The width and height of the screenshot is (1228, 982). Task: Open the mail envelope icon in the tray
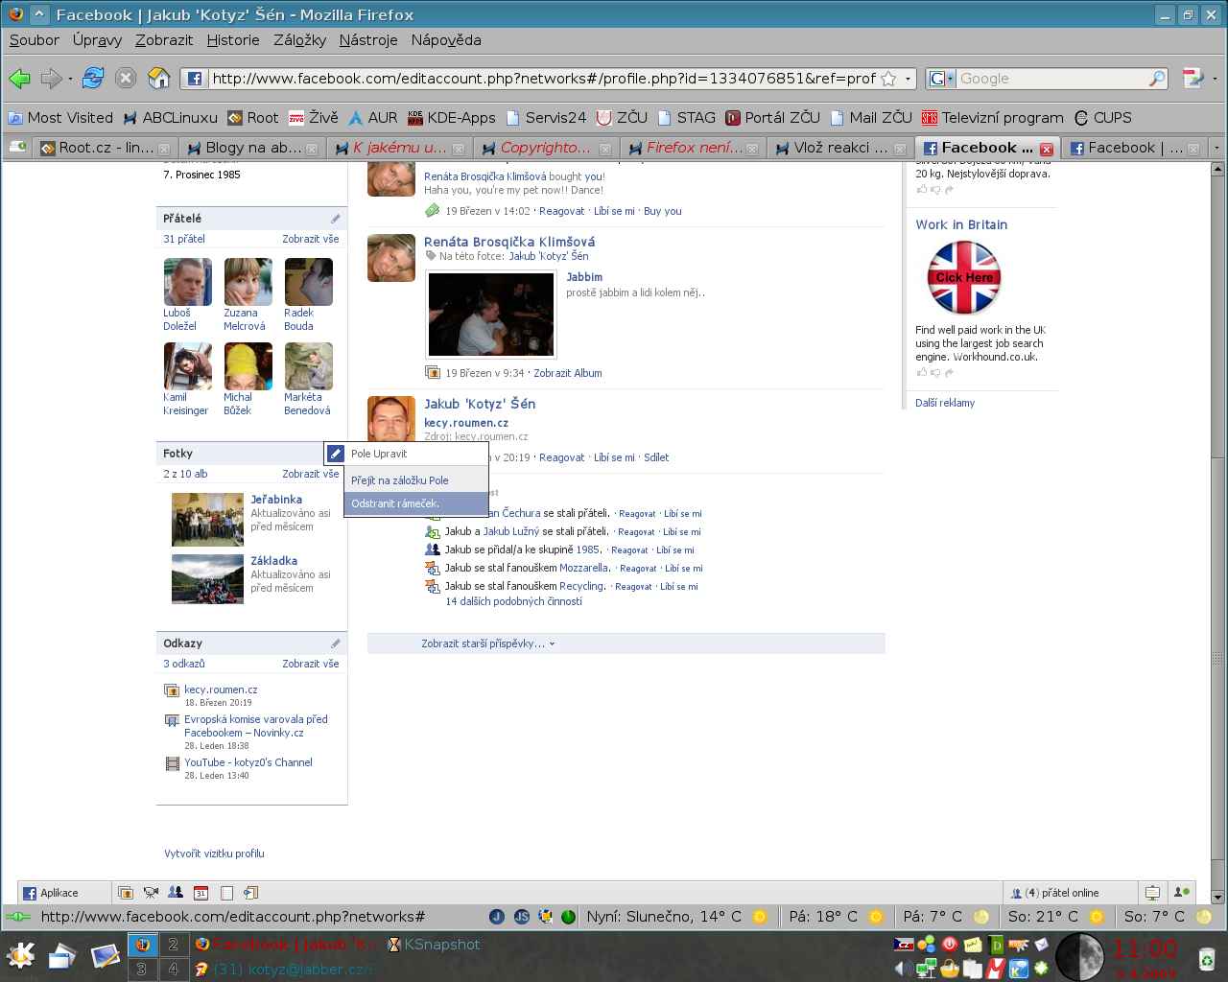tap(1042, 945)
